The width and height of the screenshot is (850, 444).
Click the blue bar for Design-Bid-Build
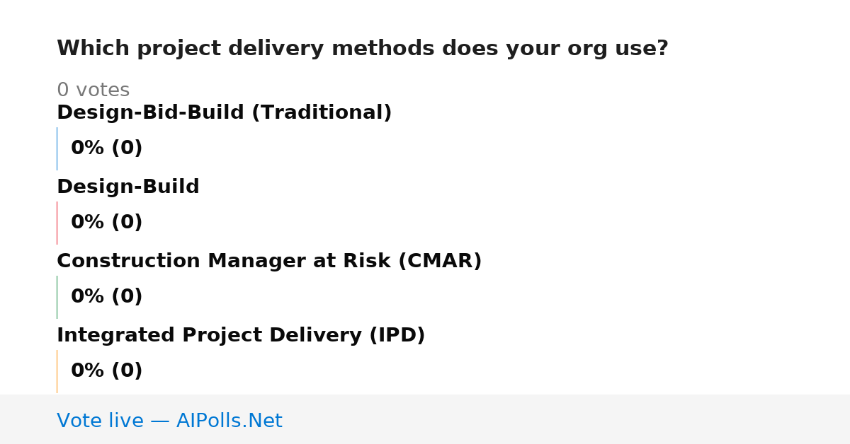pos(57,148)
